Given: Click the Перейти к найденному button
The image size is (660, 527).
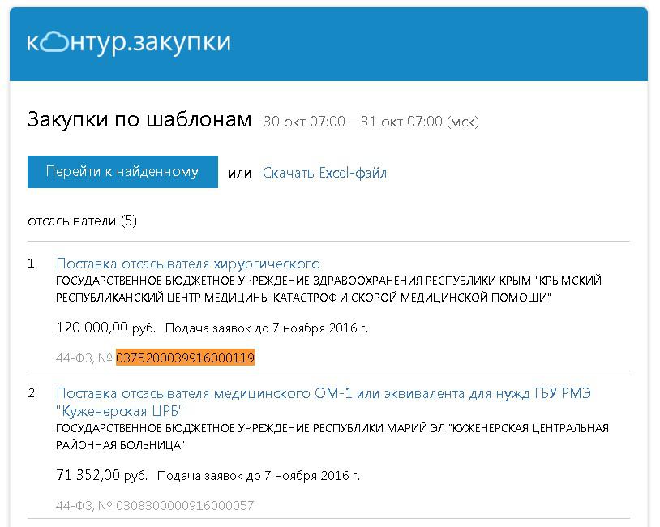Looking at the screenshot, I should click(x=122, y=172).
